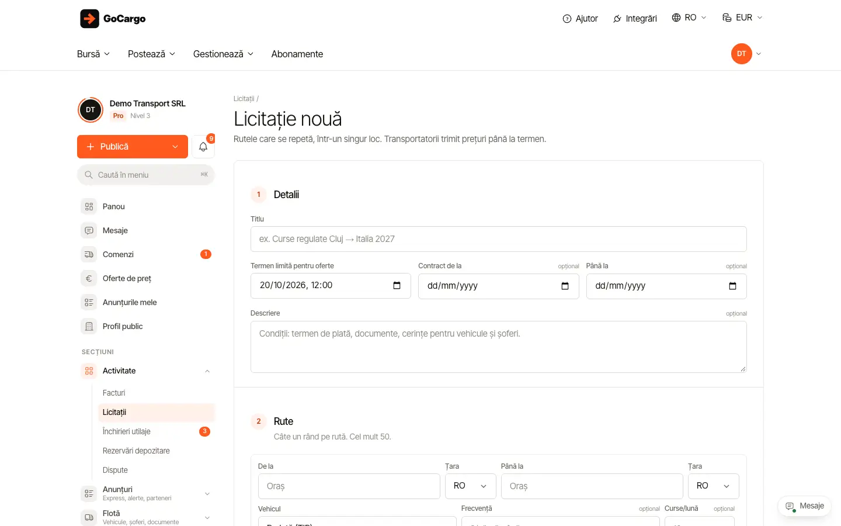The width and height of the screenshot is (841, 526).
Task: Open the Bursă menu
Action: pos(93,54)
